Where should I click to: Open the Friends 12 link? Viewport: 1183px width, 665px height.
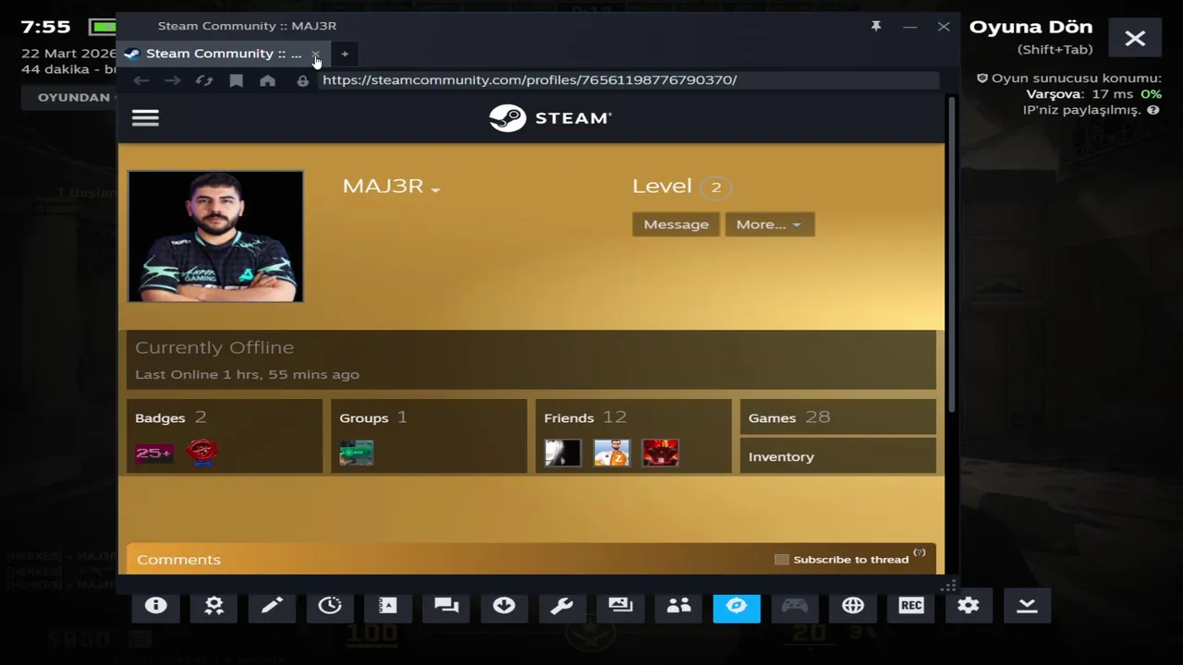(586, 417)
